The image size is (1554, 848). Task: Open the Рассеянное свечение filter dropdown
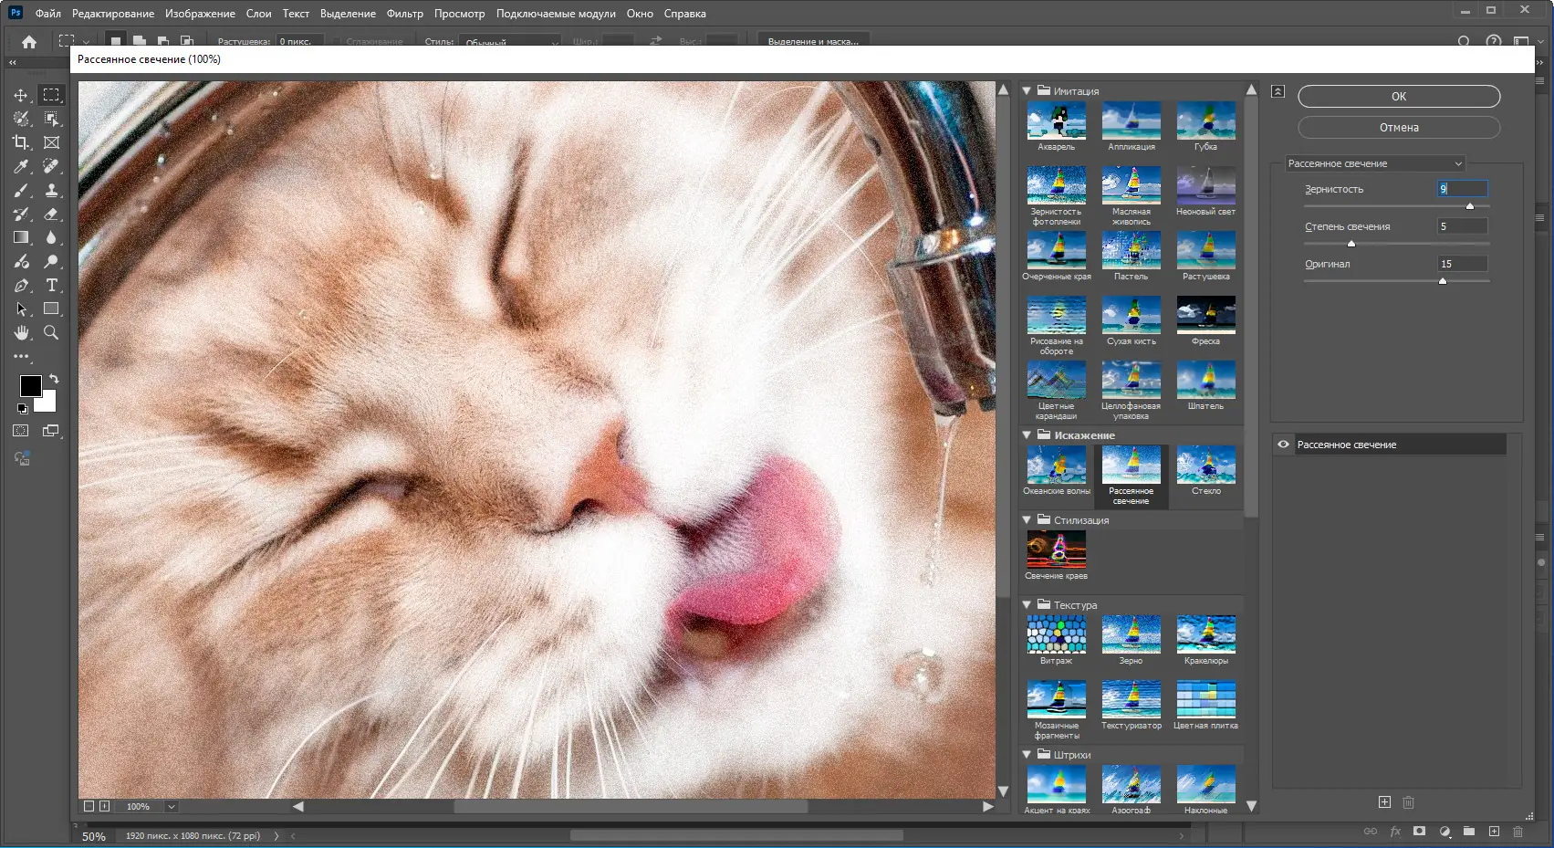[1374, 163]
